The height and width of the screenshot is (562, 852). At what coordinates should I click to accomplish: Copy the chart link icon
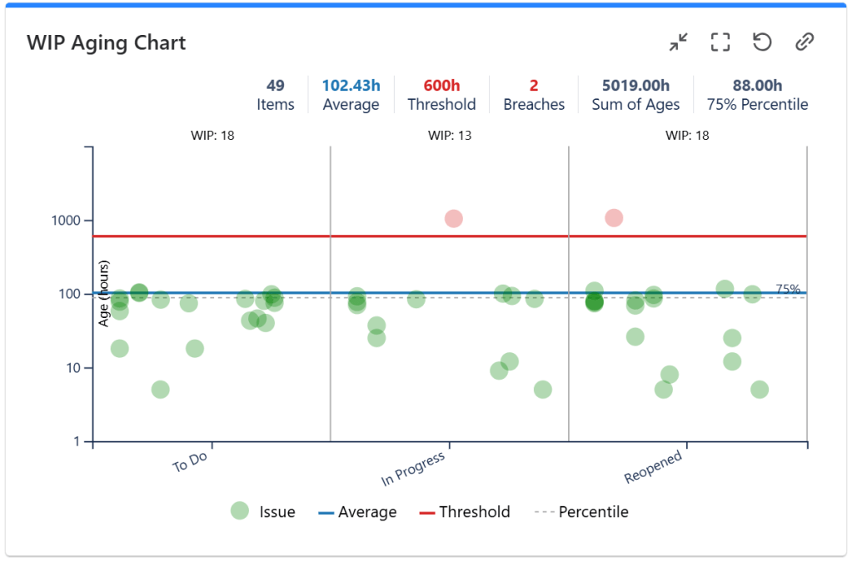point(804,42)
